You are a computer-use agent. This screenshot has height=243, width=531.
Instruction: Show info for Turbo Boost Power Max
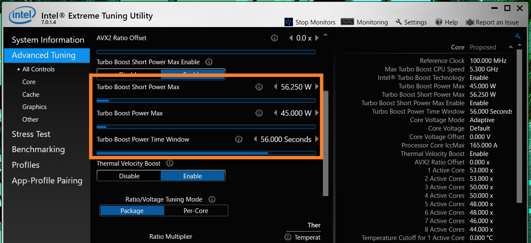click(x=259, y=113)
